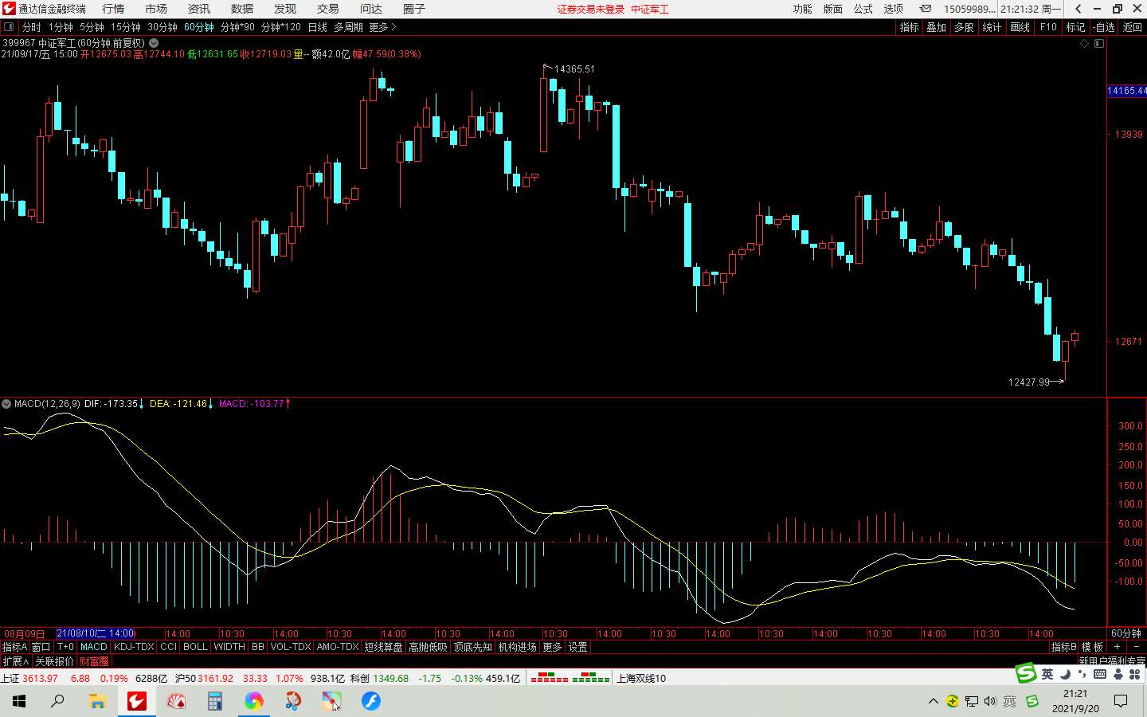Open the red 通达信 app in the taskbar
The height and width of the screenshot is (717, 1147).
(137, 701)
